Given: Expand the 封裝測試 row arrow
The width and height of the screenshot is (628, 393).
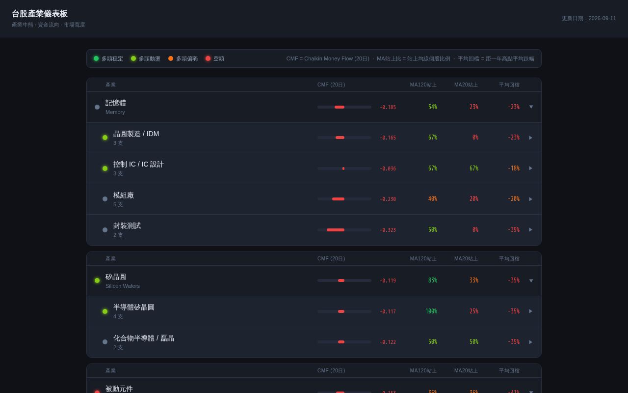Looking at the screenshot, I should pyautogui.click(x=531, y=230).
